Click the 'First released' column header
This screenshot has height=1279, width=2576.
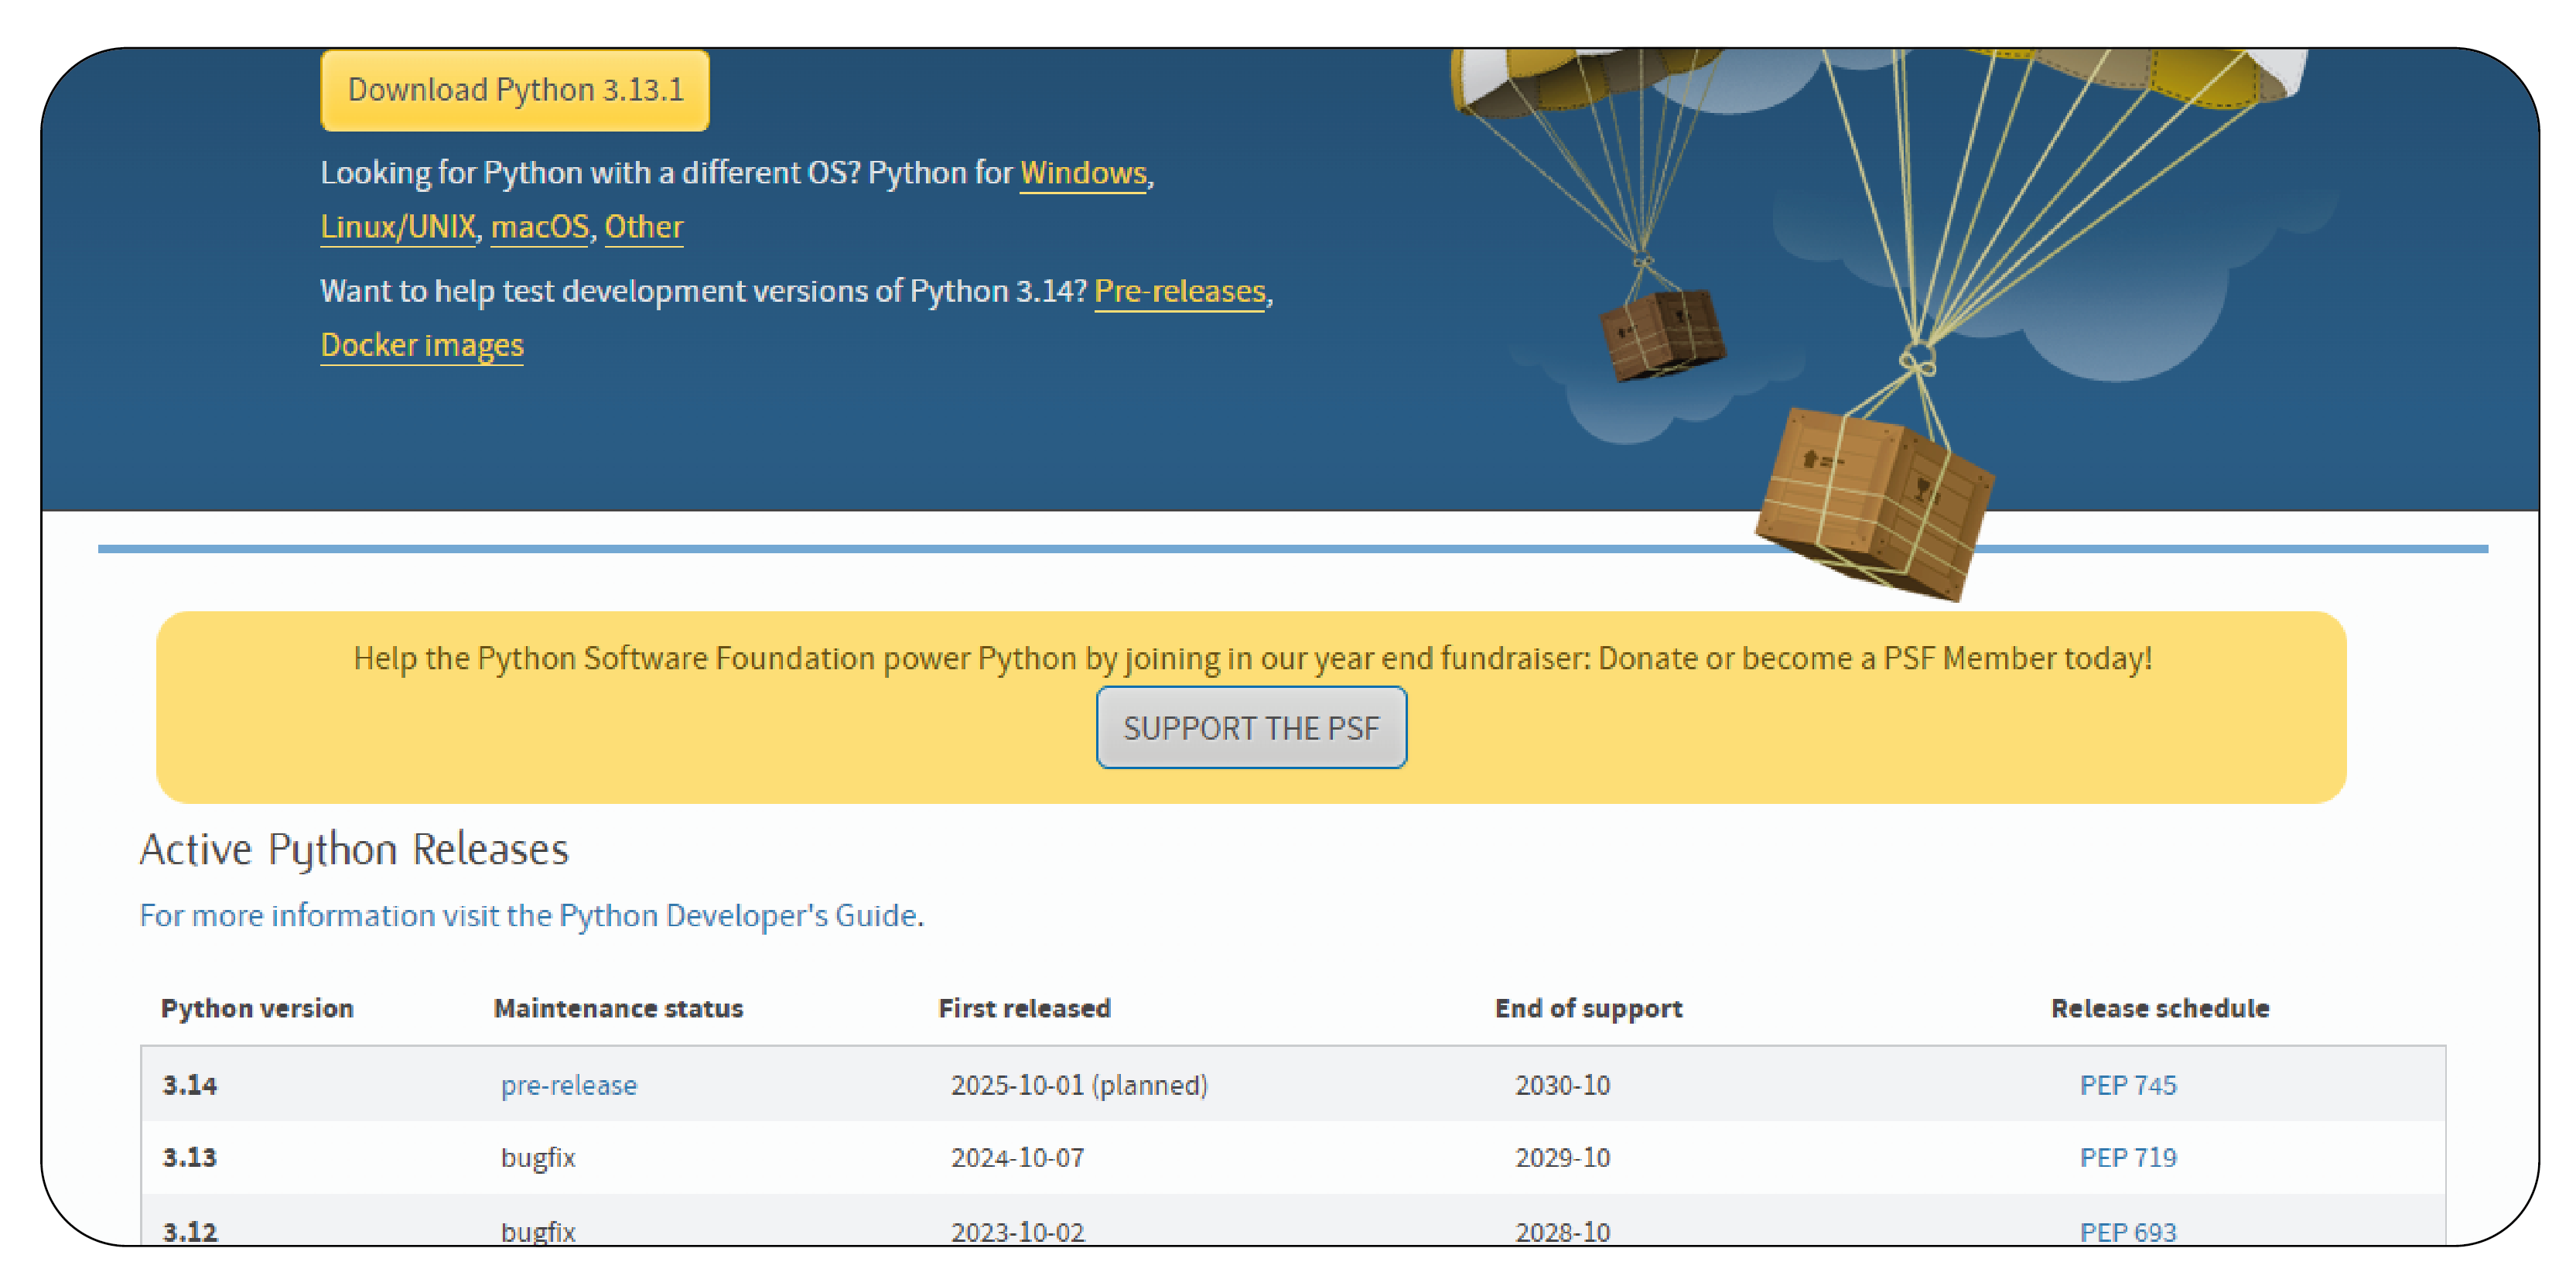(1024, 1008)
